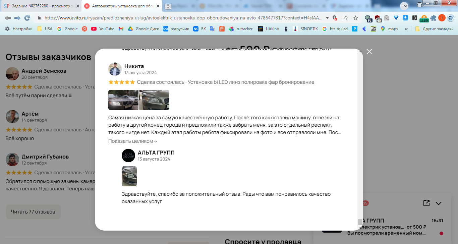Click Читать 77 отзывов button
This screenshot has width=458, height=244.
point(33,212)
